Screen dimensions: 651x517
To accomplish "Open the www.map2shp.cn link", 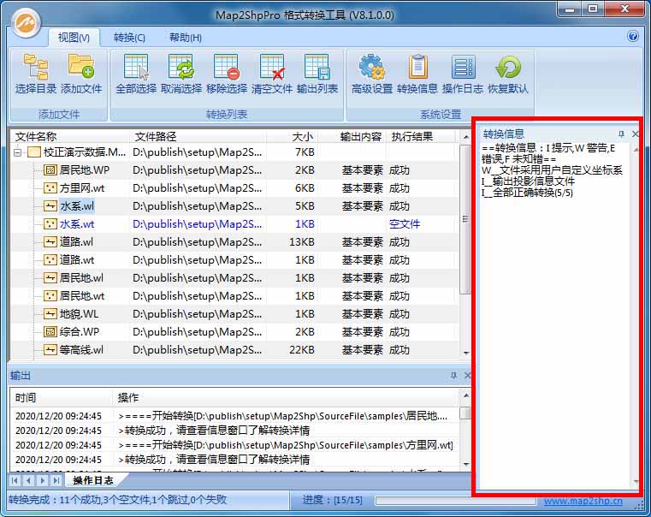I will pyautogui.click(x=583, y=501).
